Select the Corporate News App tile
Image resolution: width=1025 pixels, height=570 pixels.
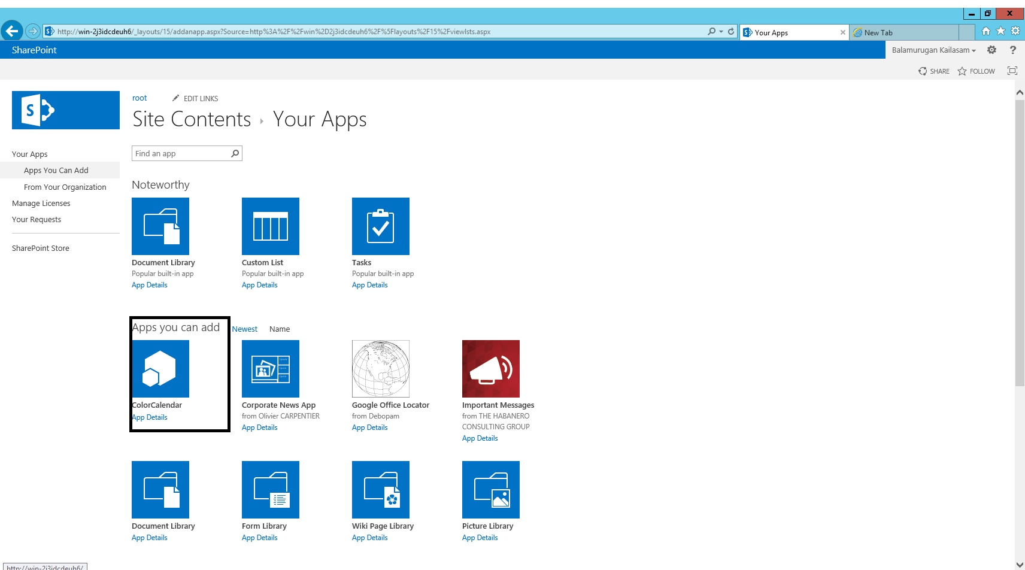(271, 369)
